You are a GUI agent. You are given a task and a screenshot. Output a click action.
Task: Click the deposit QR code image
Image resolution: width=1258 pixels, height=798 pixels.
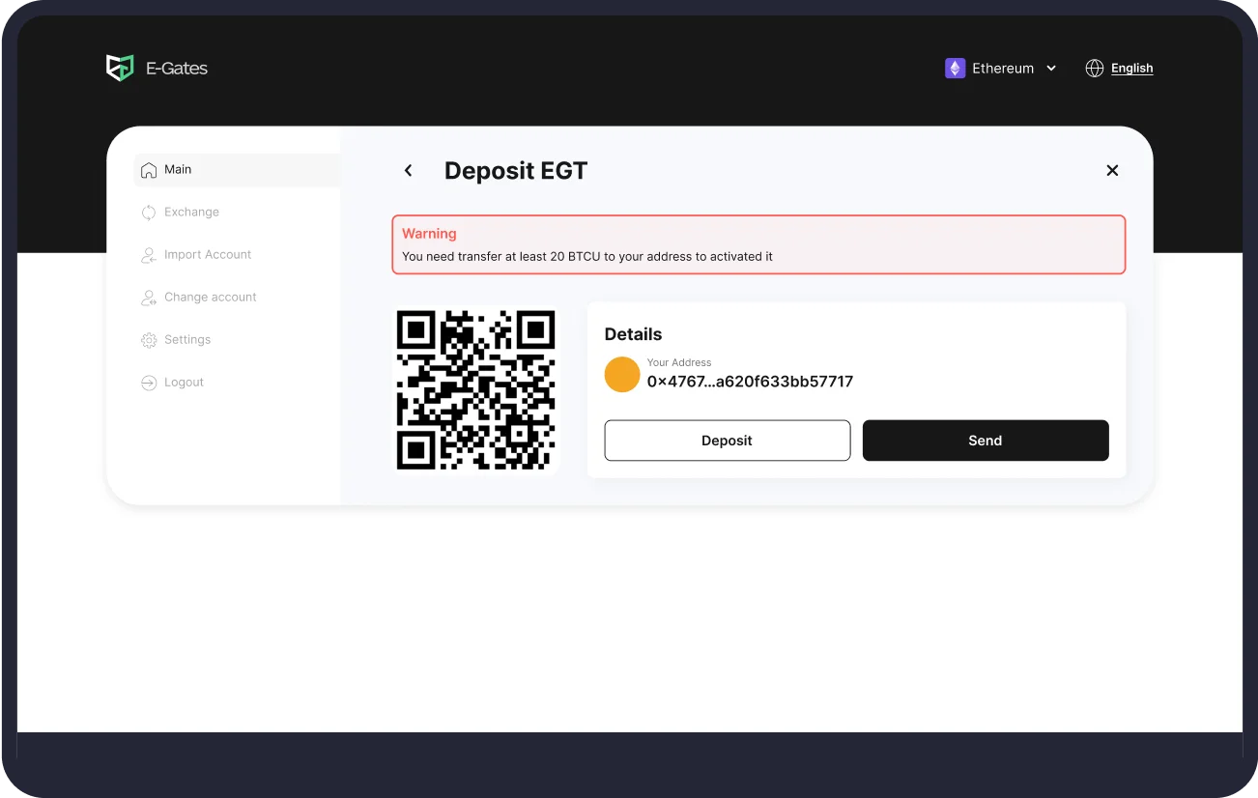475,390
